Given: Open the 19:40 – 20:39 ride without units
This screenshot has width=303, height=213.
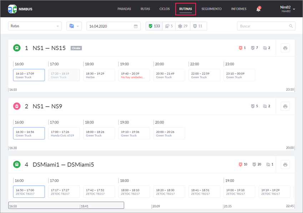Looking at the screenshot, I should (x=134, y=75).
